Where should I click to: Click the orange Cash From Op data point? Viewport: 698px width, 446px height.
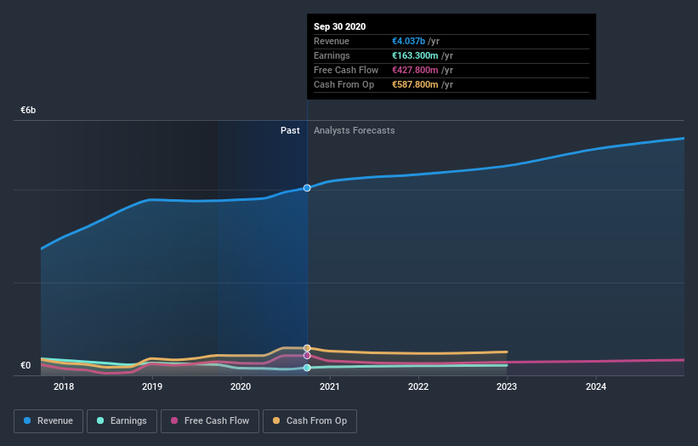[x=307, y=348]
